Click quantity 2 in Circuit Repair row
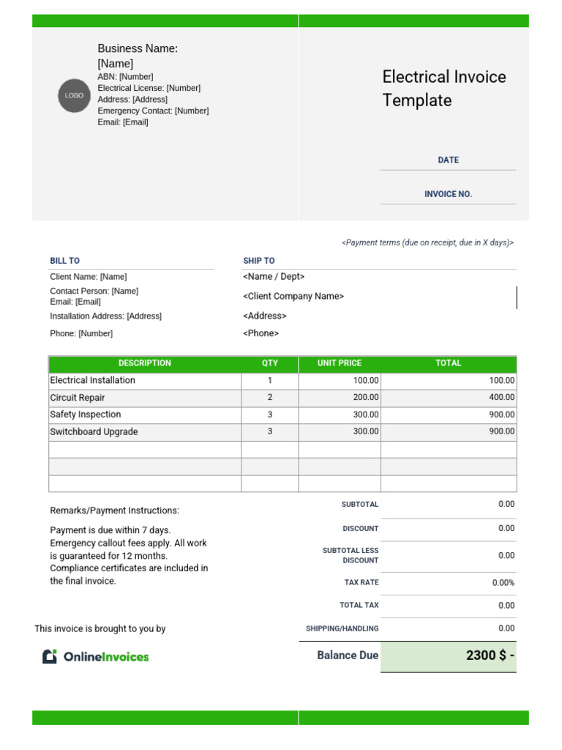562x750 pixels. click(269, 398)
